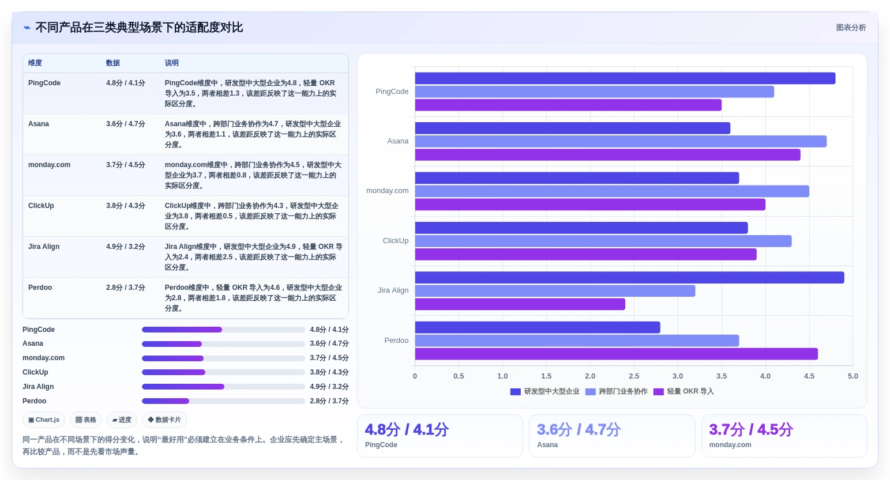Image resolution: width=890 pixels, height=480 pixels.
Task: Click the Perdoo progress bar
Action: (223, 401)
